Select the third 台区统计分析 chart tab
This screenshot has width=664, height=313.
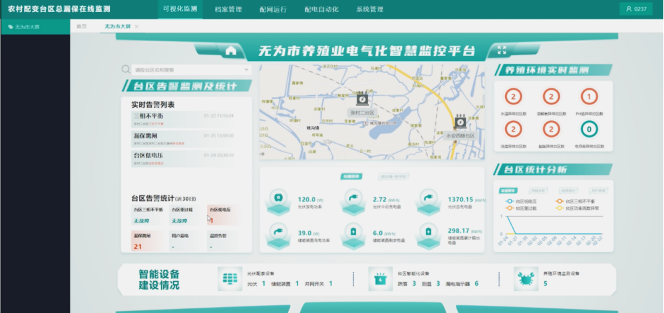click(569, 191)
